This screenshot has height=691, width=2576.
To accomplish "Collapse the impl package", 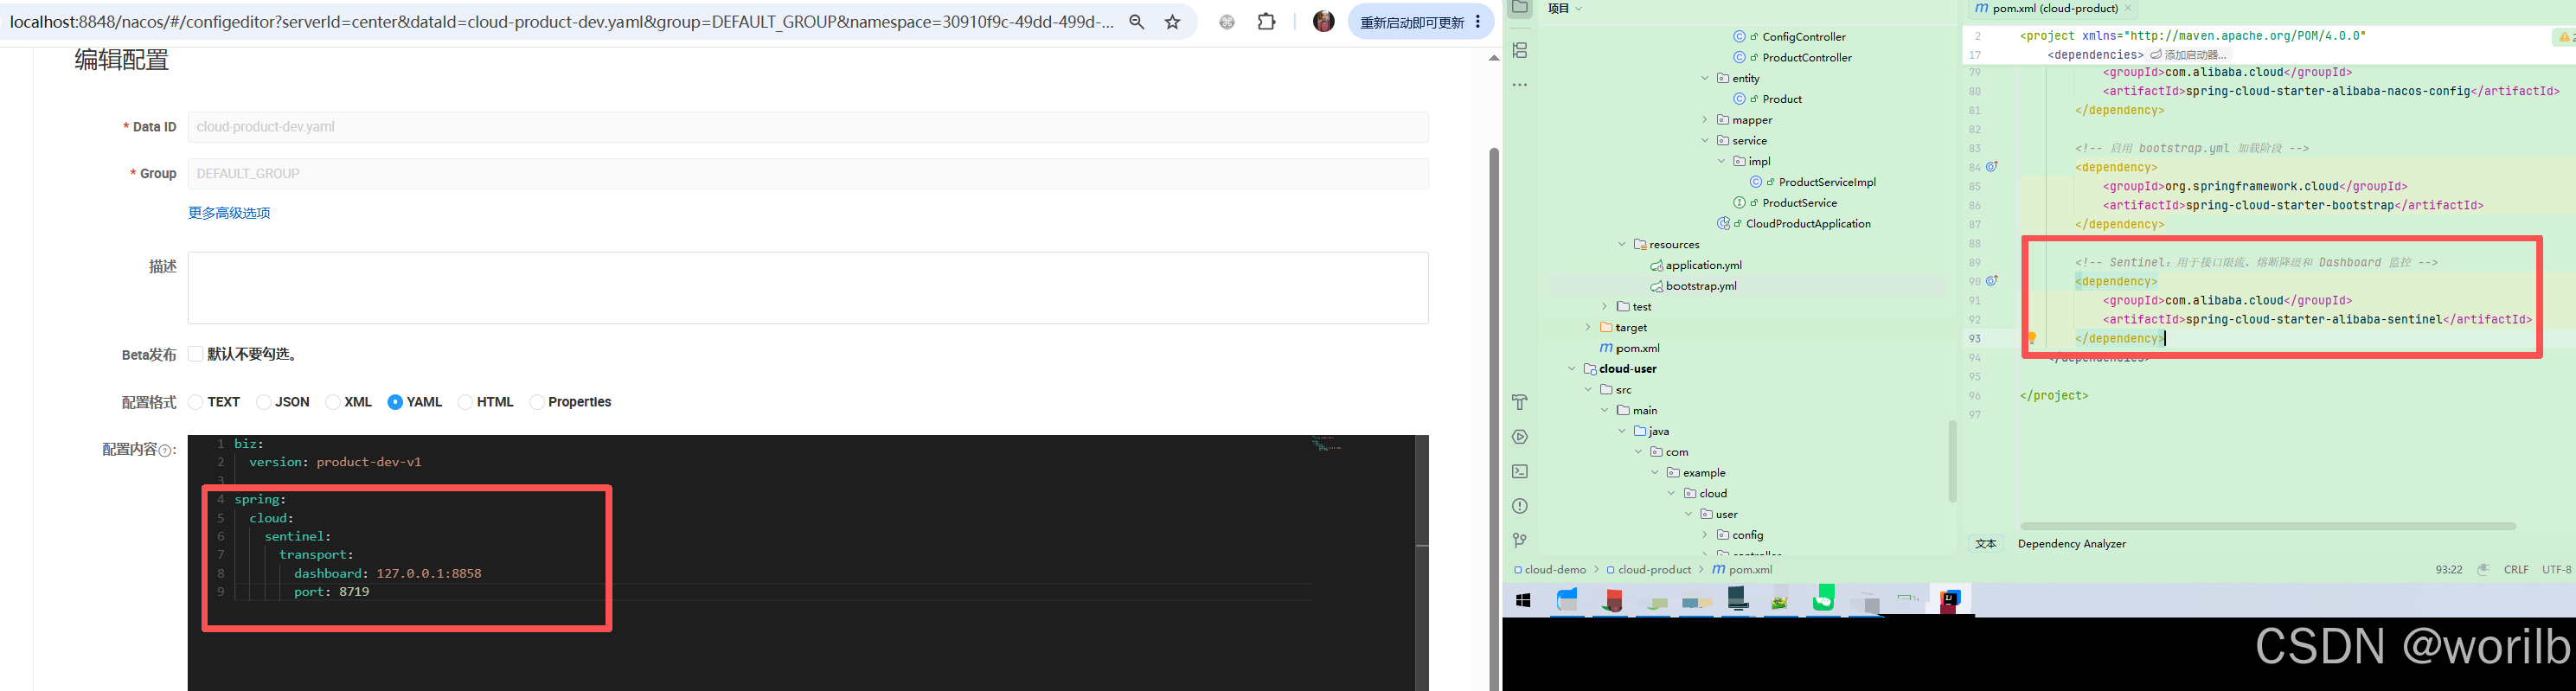I will pyautogui.click(x=1721, y=161).
